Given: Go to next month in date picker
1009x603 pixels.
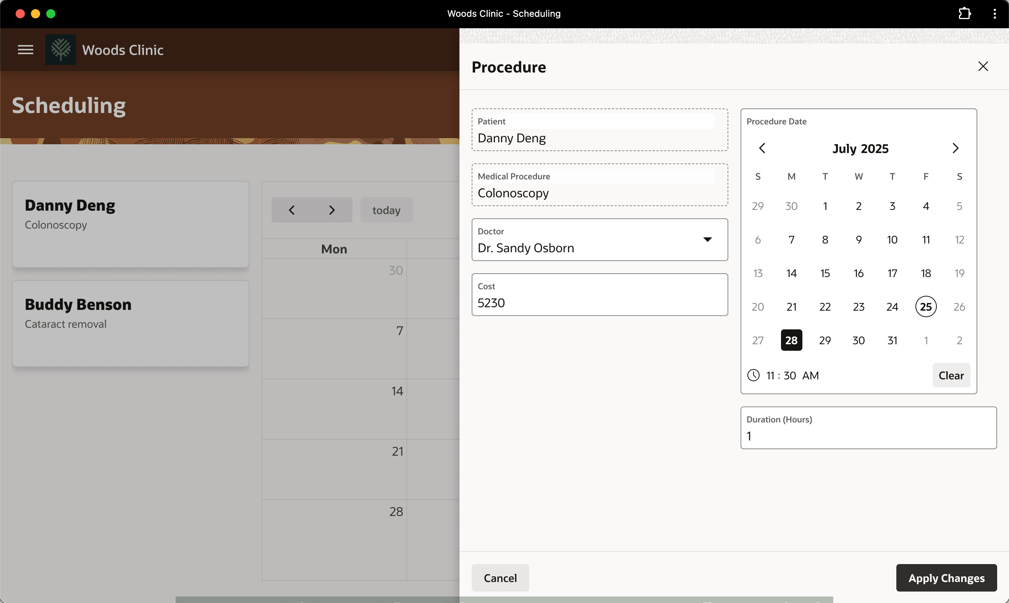Looking at the screenshot, I should click(955, 148).
